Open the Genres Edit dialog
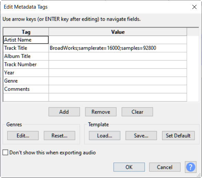Image resolution: width=202 pixels, height=178 pixels. [x=23, y=135]
